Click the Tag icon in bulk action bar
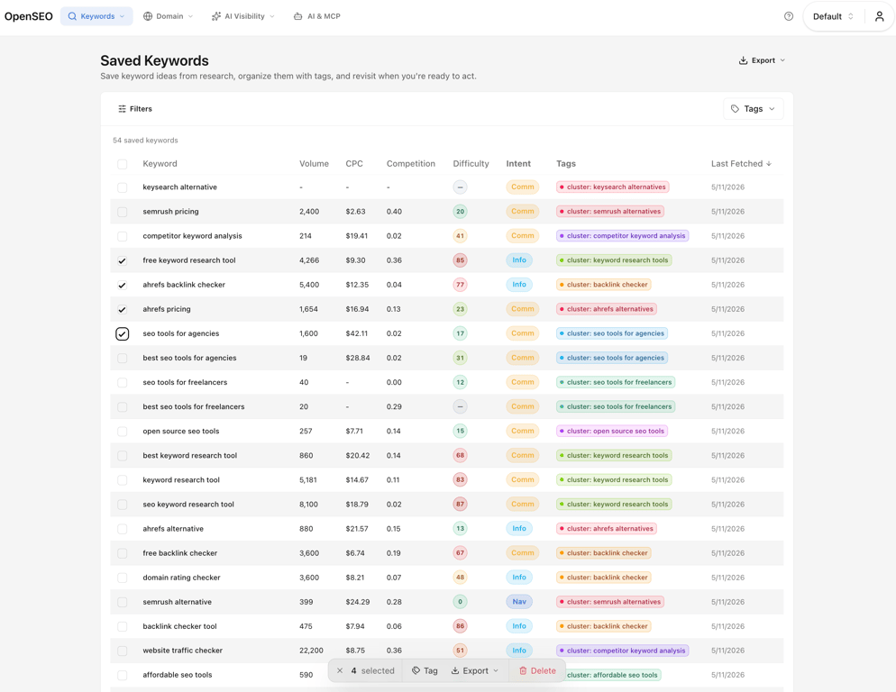Image resolution: width=896 pixels, height=692 pixels. click(x=416, y=670)
